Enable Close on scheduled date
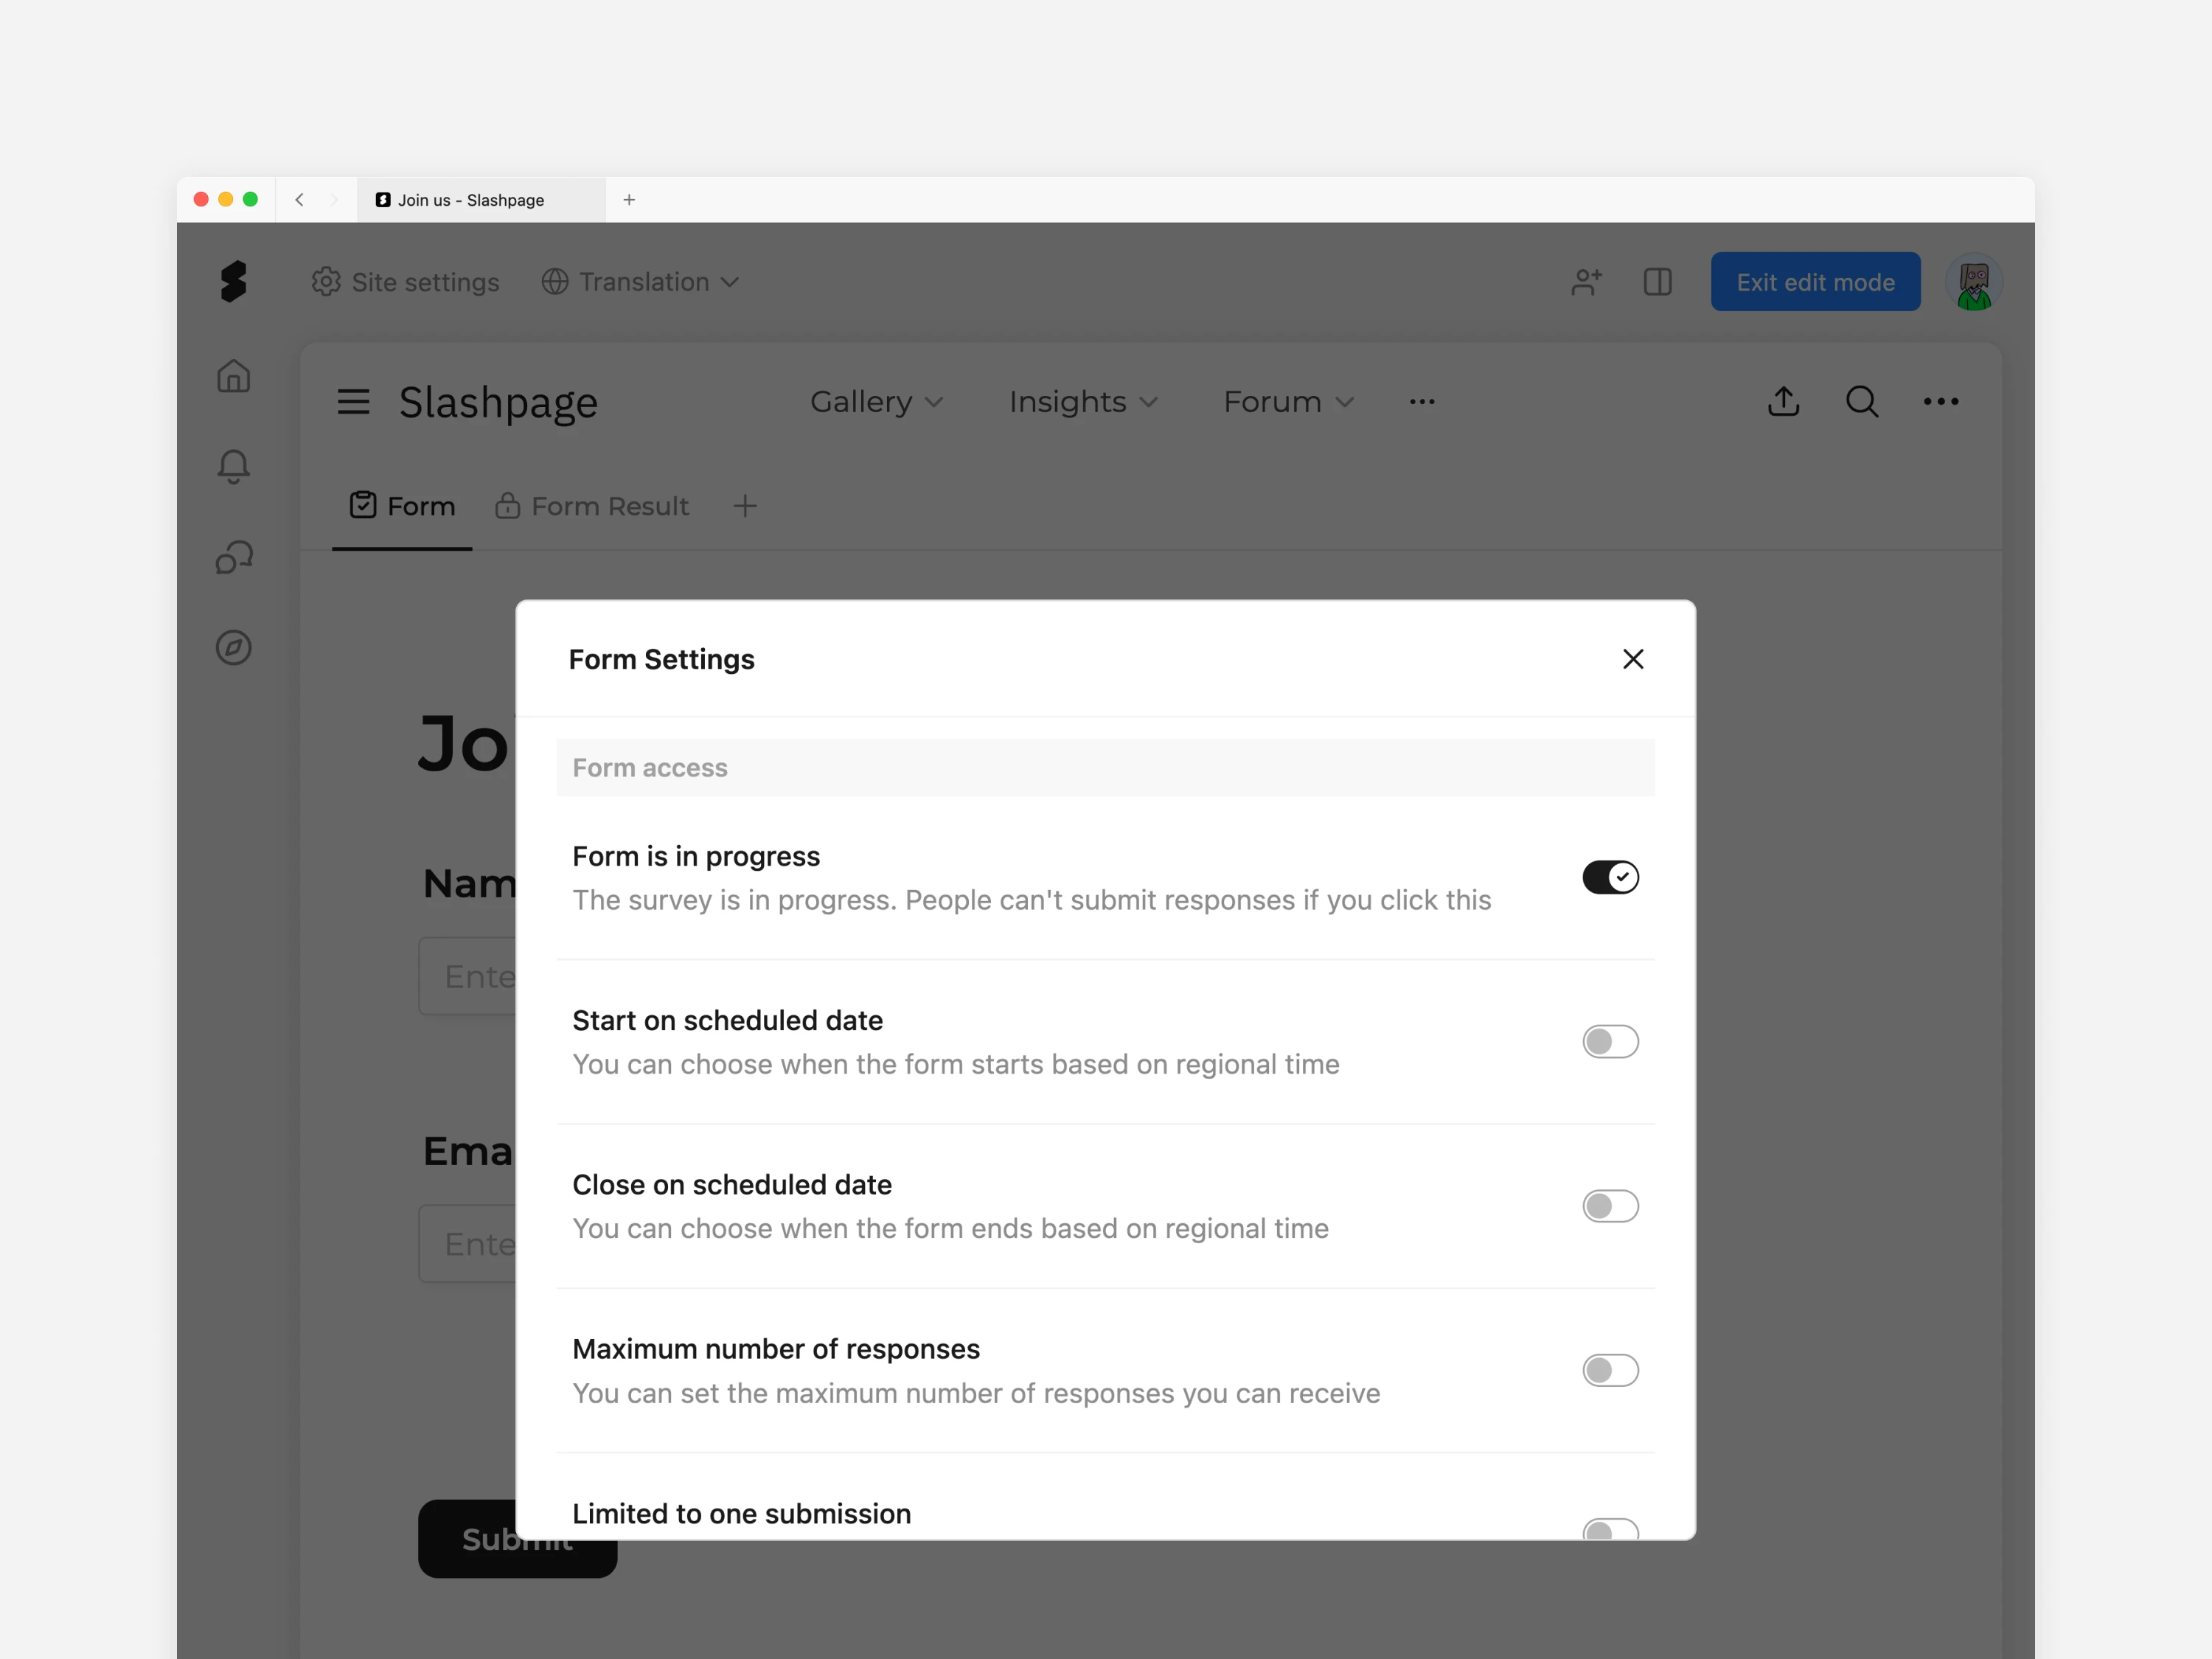The height and width of the screenshot is (1659, 2212). point(1610,1206)
